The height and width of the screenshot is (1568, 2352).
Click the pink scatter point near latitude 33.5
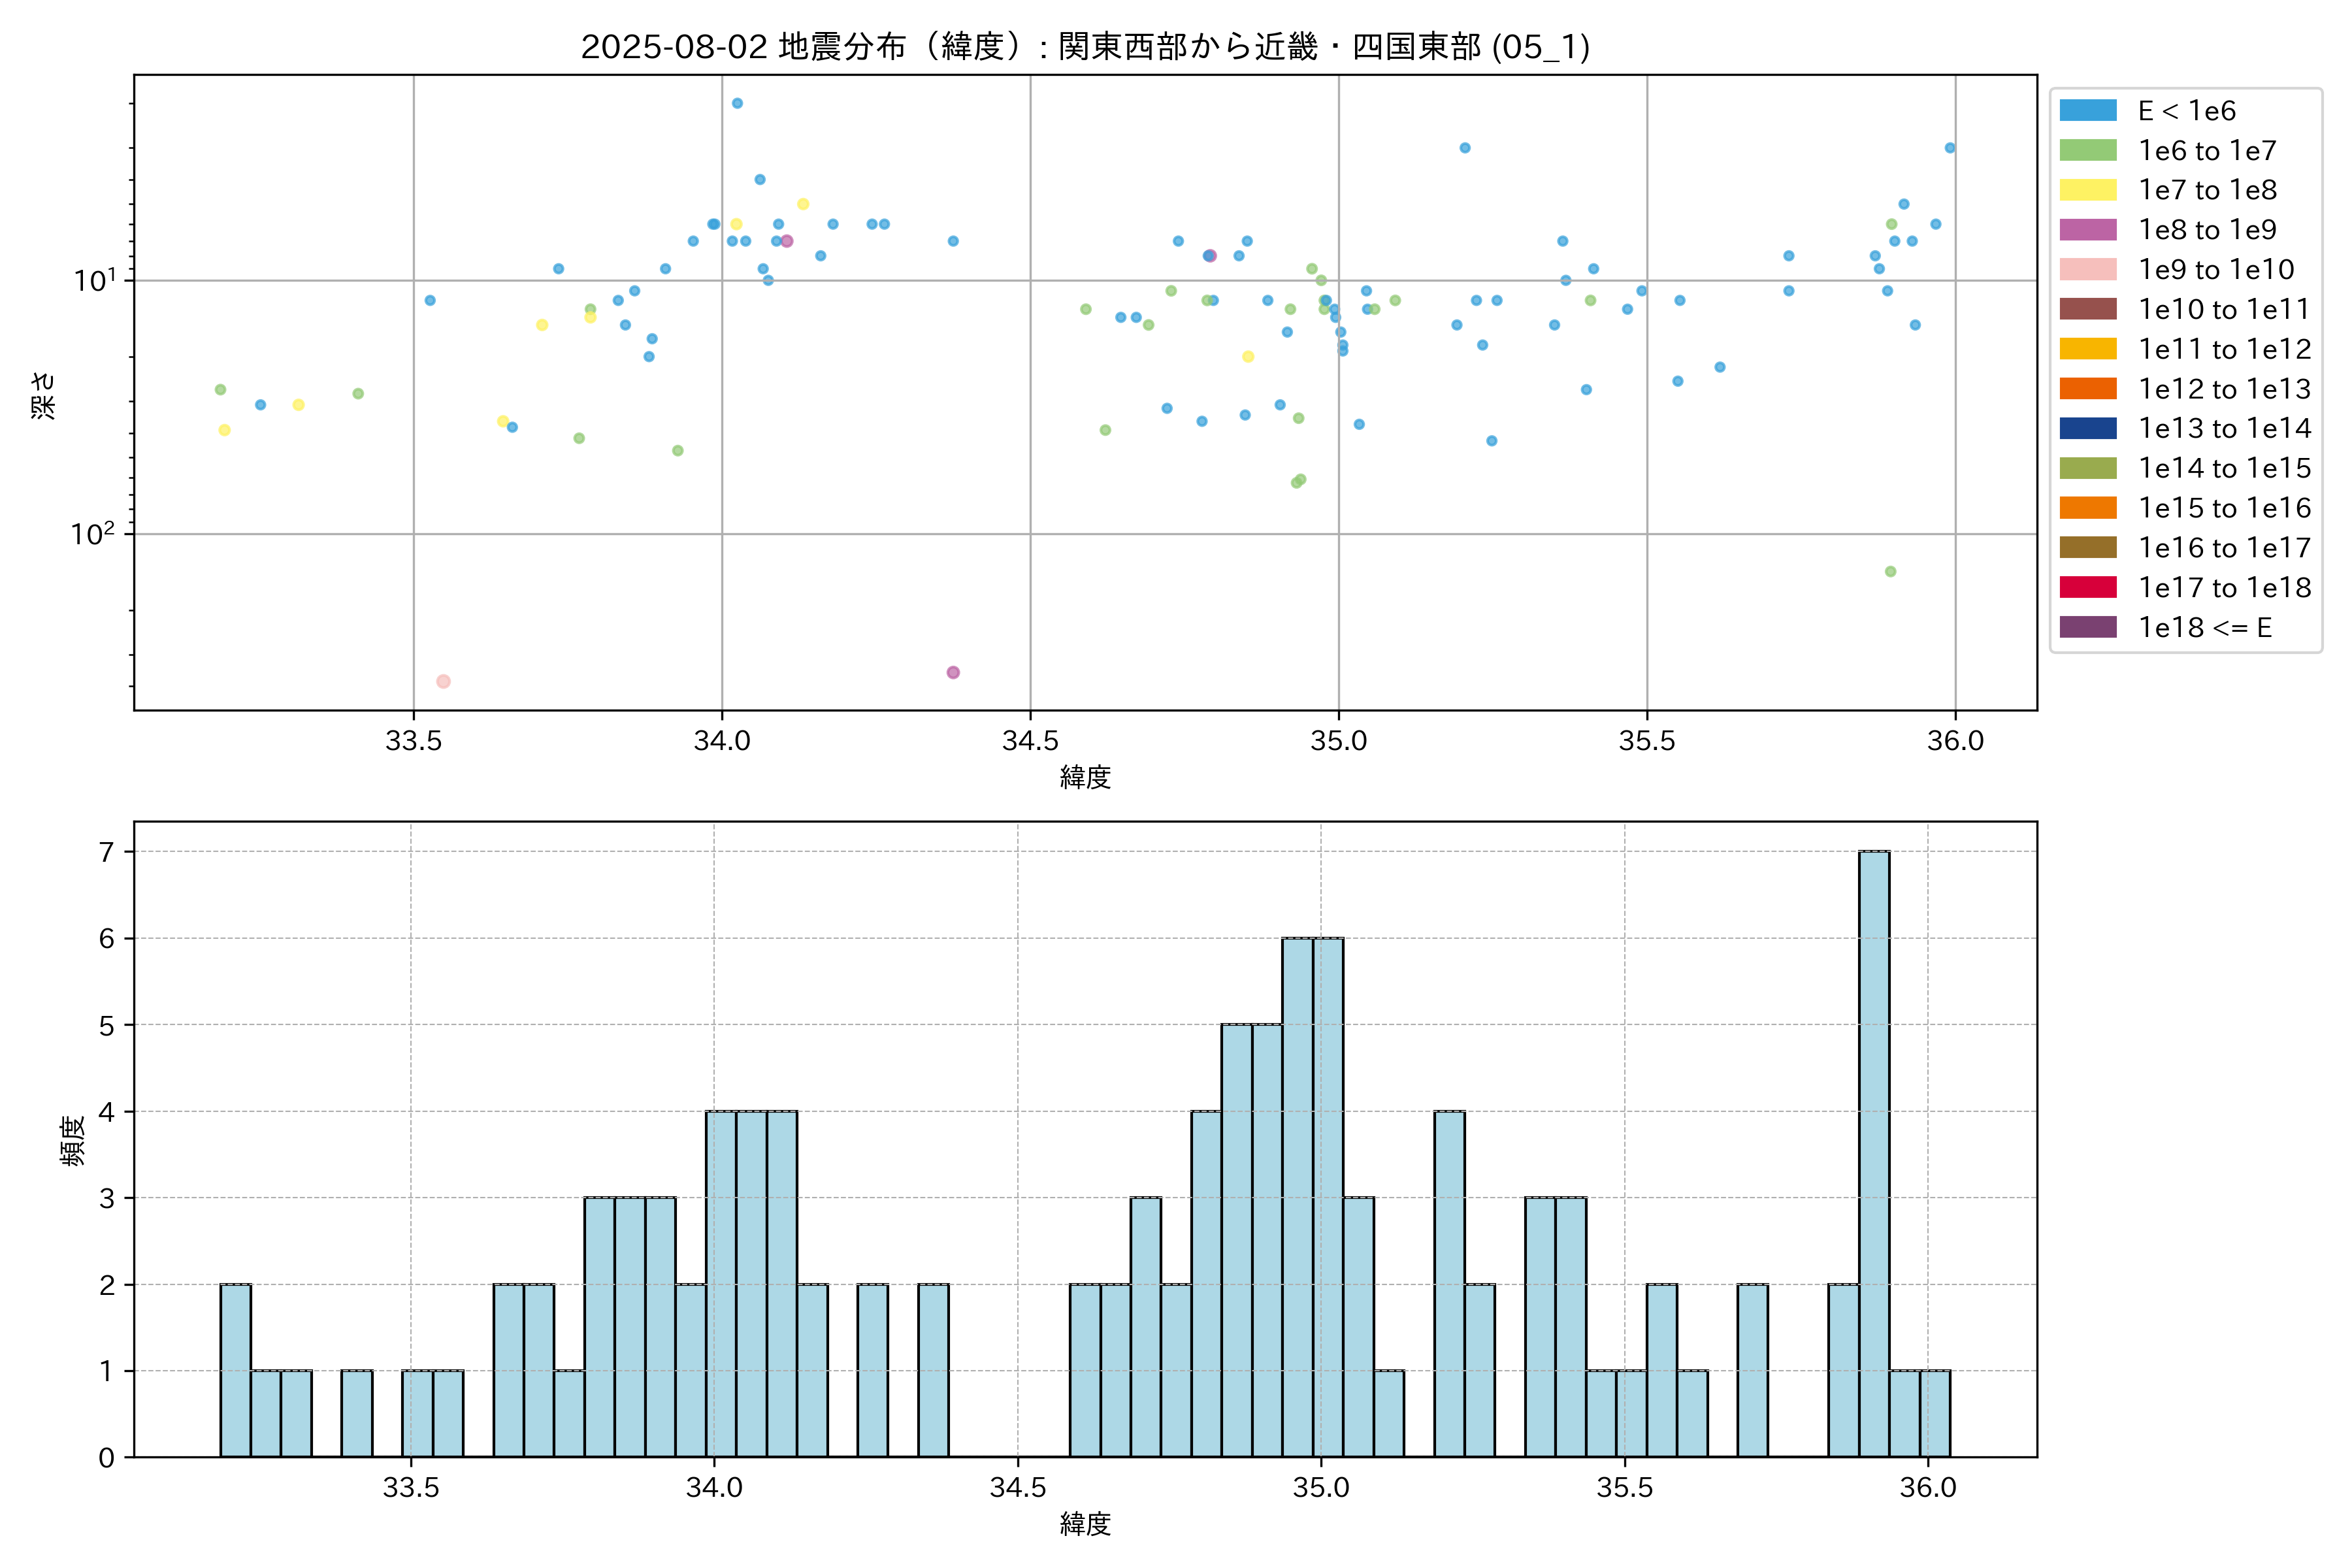[x=443, y=682]
